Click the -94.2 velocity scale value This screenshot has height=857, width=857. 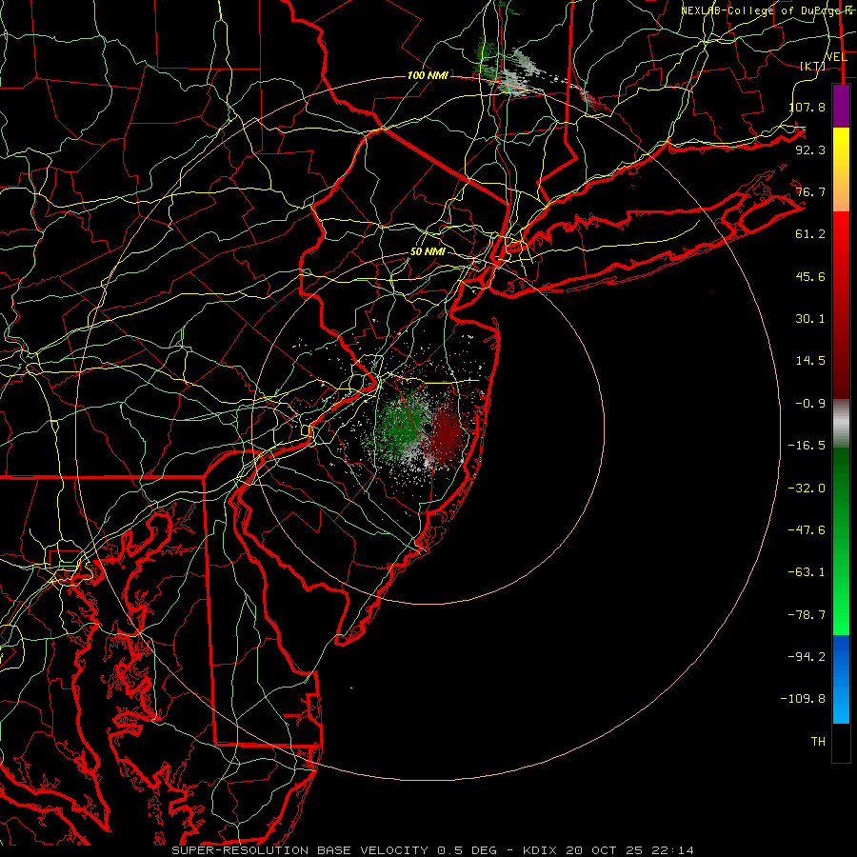point(807,657)
